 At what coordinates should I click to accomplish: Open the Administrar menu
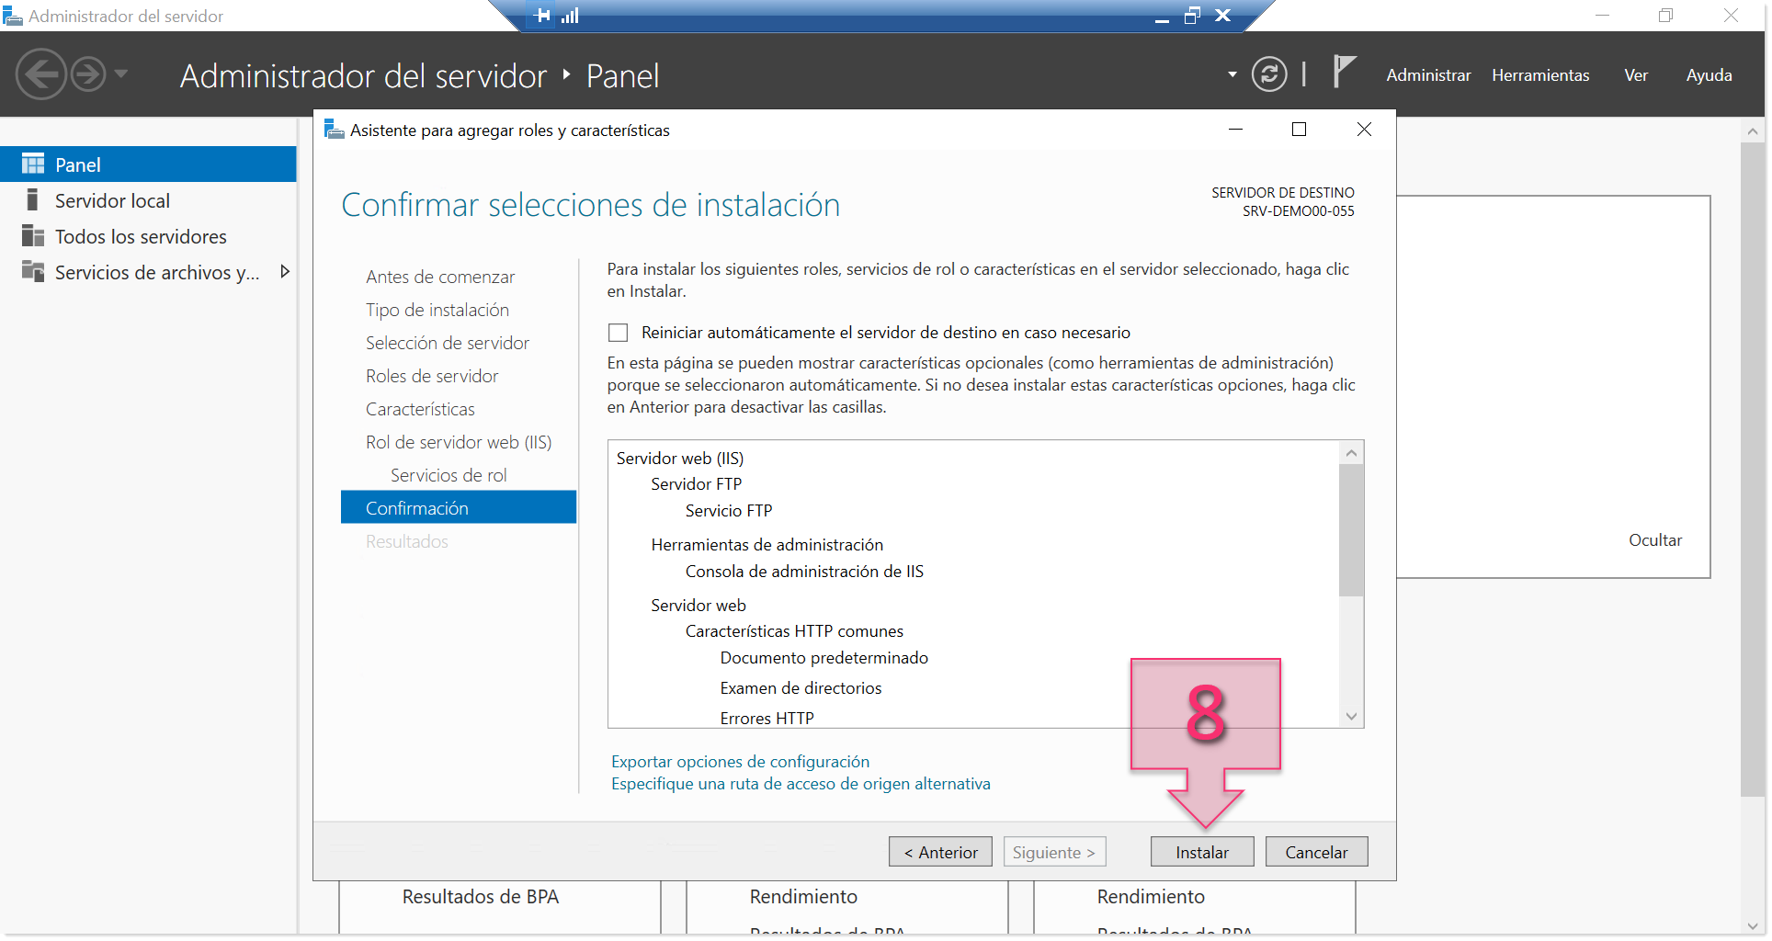[1427, 75]
